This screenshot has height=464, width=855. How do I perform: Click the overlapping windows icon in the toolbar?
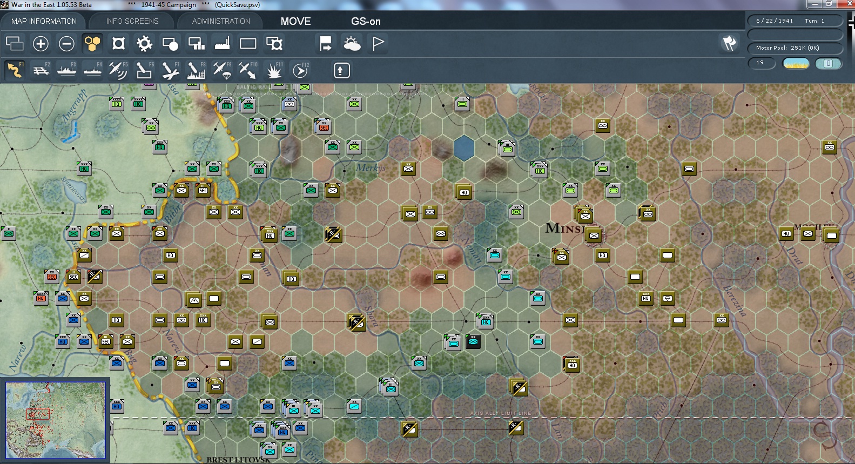pos(15,43)
